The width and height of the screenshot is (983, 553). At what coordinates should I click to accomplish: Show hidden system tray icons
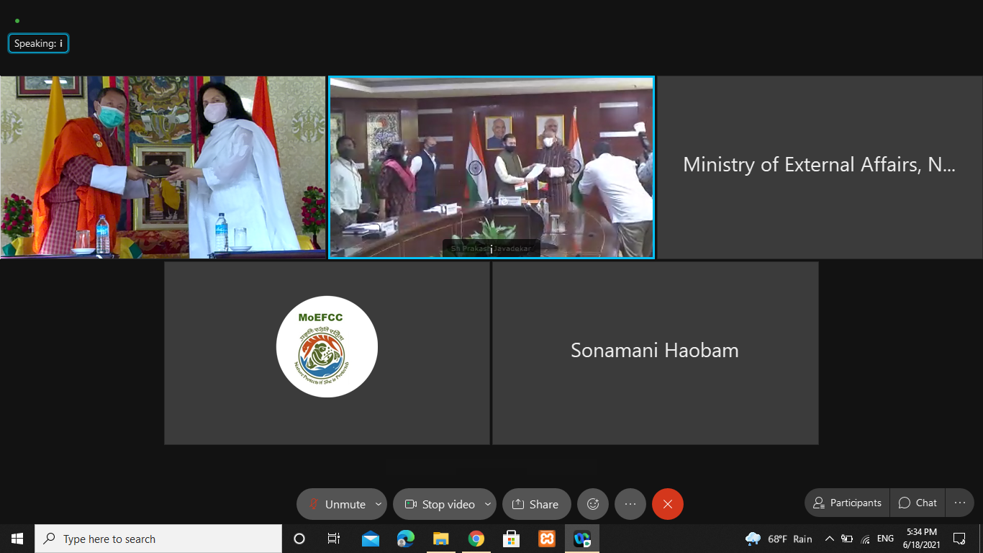(x=829, y=539)
